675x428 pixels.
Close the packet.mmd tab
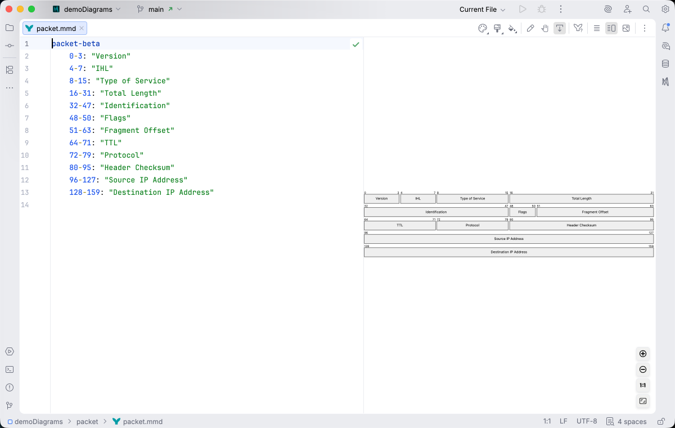pyautogui.click(x=82, y=28)
